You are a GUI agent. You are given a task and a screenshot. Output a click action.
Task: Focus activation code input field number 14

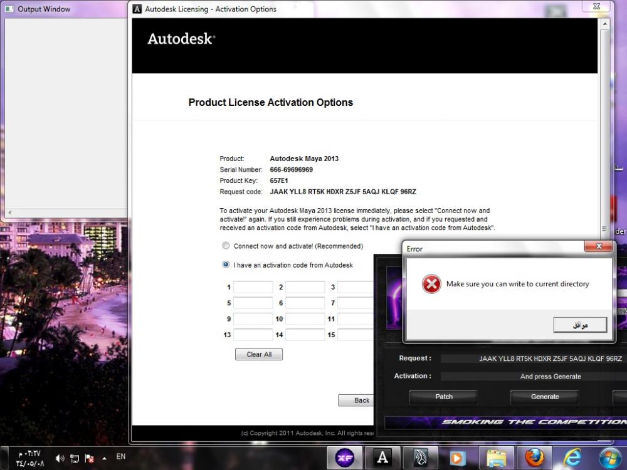[305, 335]
